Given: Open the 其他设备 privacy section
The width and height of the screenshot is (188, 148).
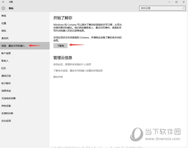Looking at the screenshot, I should (25, 106).
